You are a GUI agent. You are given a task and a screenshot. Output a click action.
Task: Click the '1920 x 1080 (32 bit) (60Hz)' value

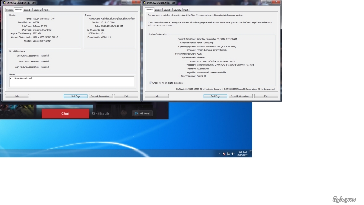click(x=45, y=37)
